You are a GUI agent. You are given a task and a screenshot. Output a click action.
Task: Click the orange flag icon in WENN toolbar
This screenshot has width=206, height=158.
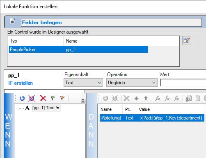(62, 98)
